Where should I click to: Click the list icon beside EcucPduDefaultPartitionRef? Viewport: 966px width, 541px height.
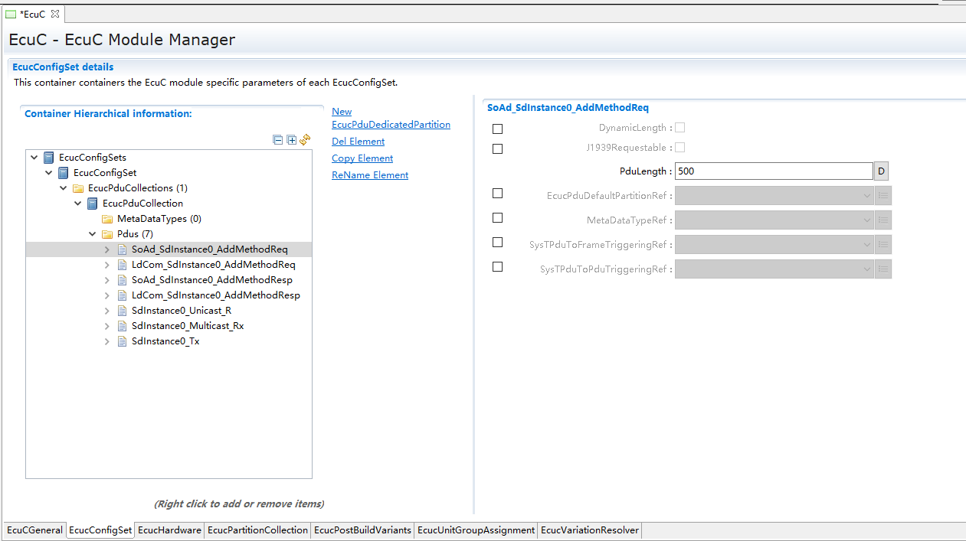pyautogui.click(x=883, y=196)
